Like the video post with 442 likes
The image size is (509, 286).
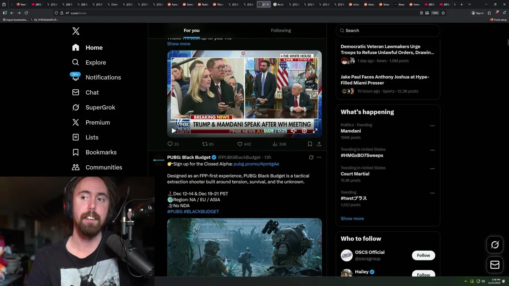tap(244, 144)
